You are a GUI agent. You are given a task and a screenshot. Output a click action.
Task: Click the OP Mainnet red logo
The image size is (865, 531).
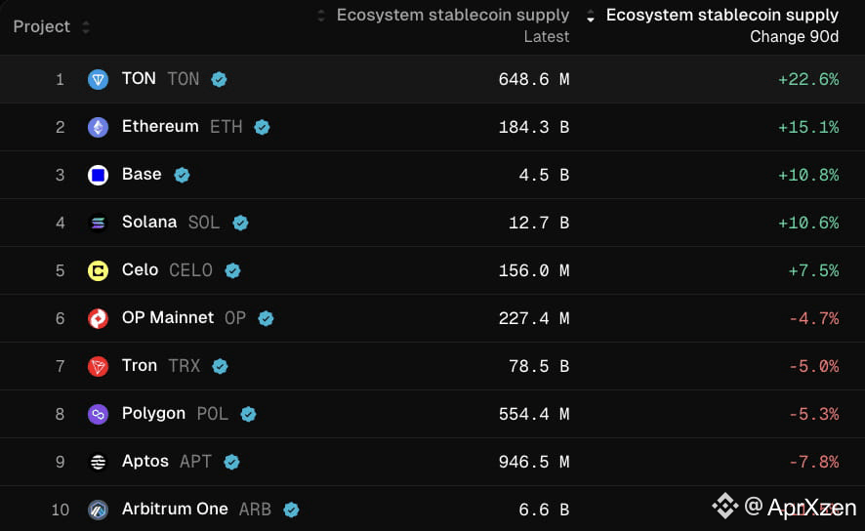[x=99, y=319]
